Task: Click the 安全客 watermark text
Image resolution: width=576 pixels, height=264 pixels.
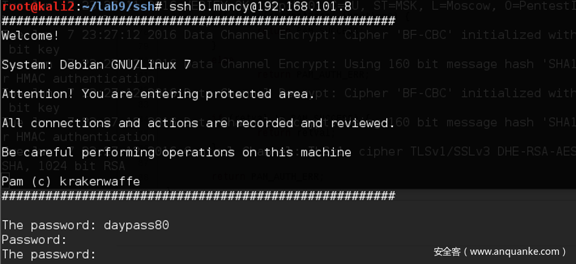Action: pyautogui.click(x=448, y=251)
